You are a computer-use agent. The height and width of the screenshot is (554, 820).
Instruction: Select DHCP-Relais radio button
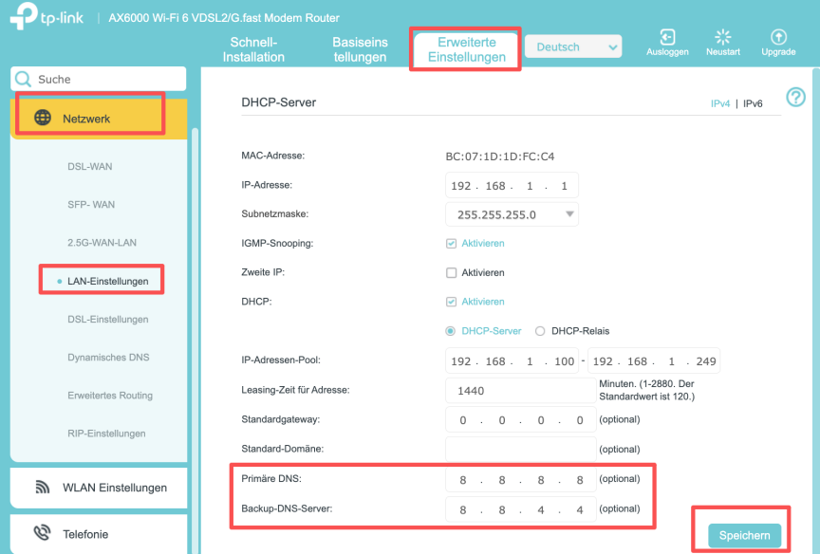tap(540, 331)
